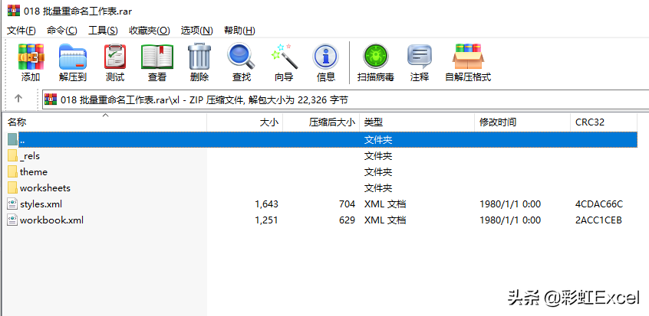Click the archive path address field
The width and height of the screenshot is (649, 316).
tap(346, 99)
